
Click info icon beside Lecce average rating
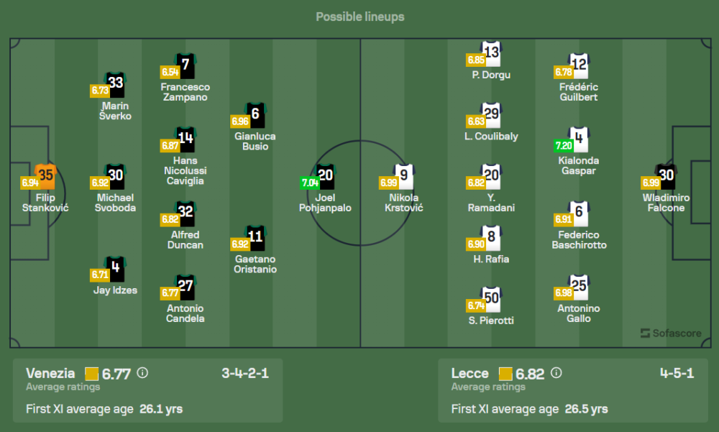coord(556,373)
